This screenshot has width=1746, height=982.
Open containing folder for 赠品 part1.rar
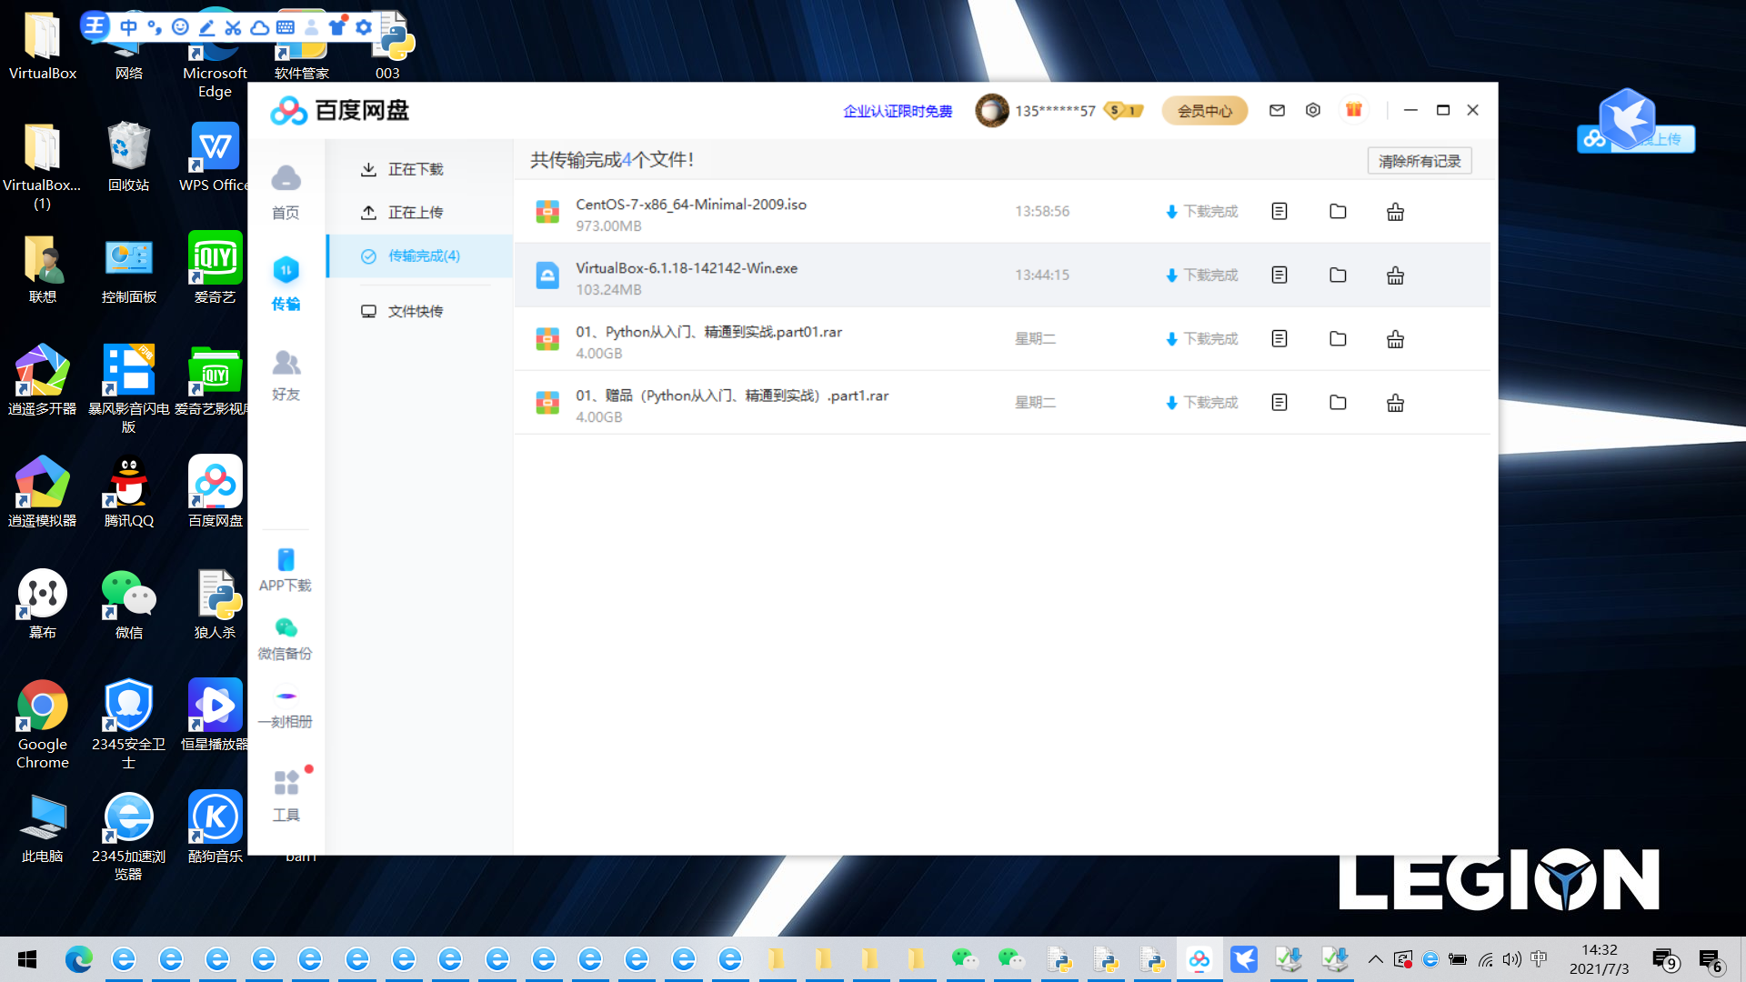(x=1338, y=402)
